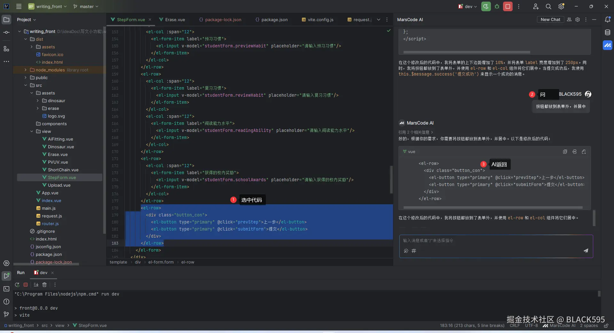Open Upload.vue in the project tree

(59, 185)
